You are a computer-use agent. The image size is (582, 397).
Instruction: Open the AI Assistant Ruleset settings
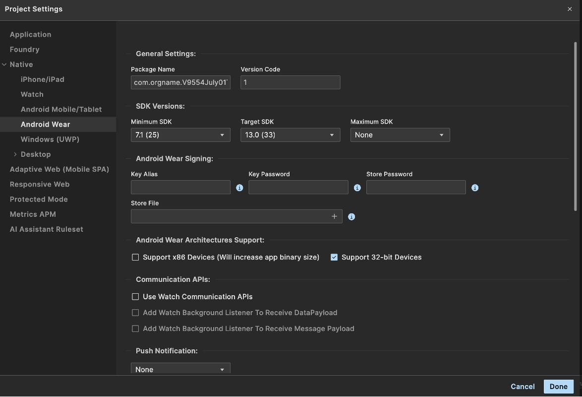point(47,229)
